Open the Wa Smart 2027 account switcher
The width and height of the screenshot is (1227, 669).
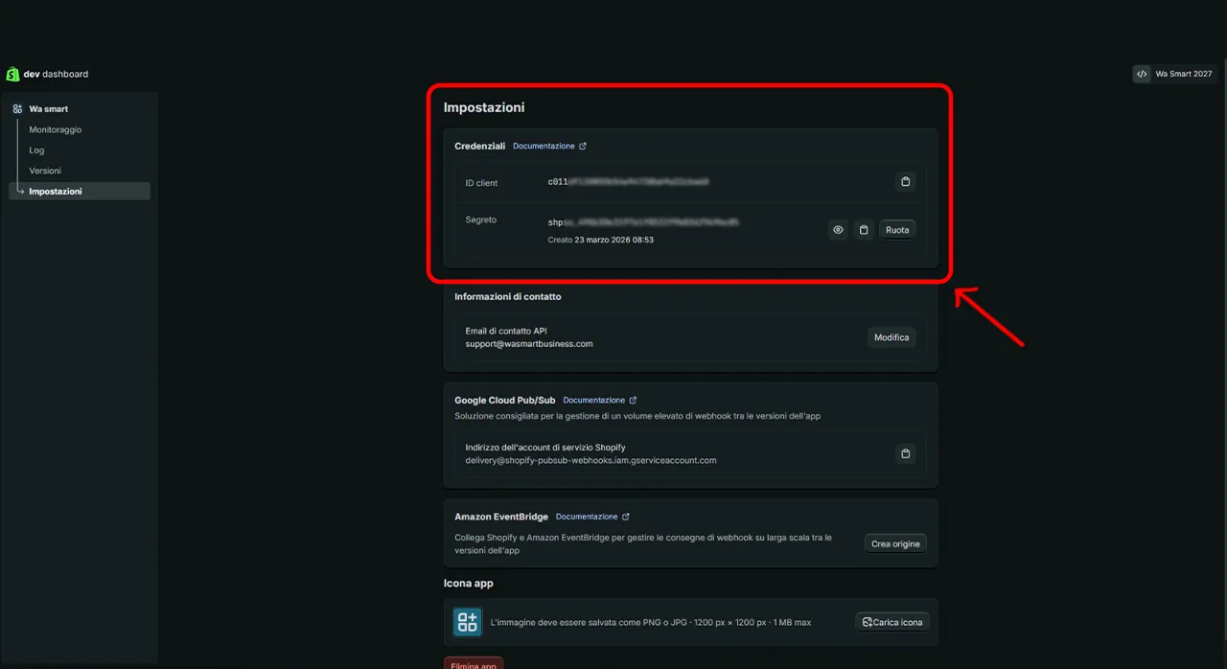pyautogui.click(x=1174, y=74)
